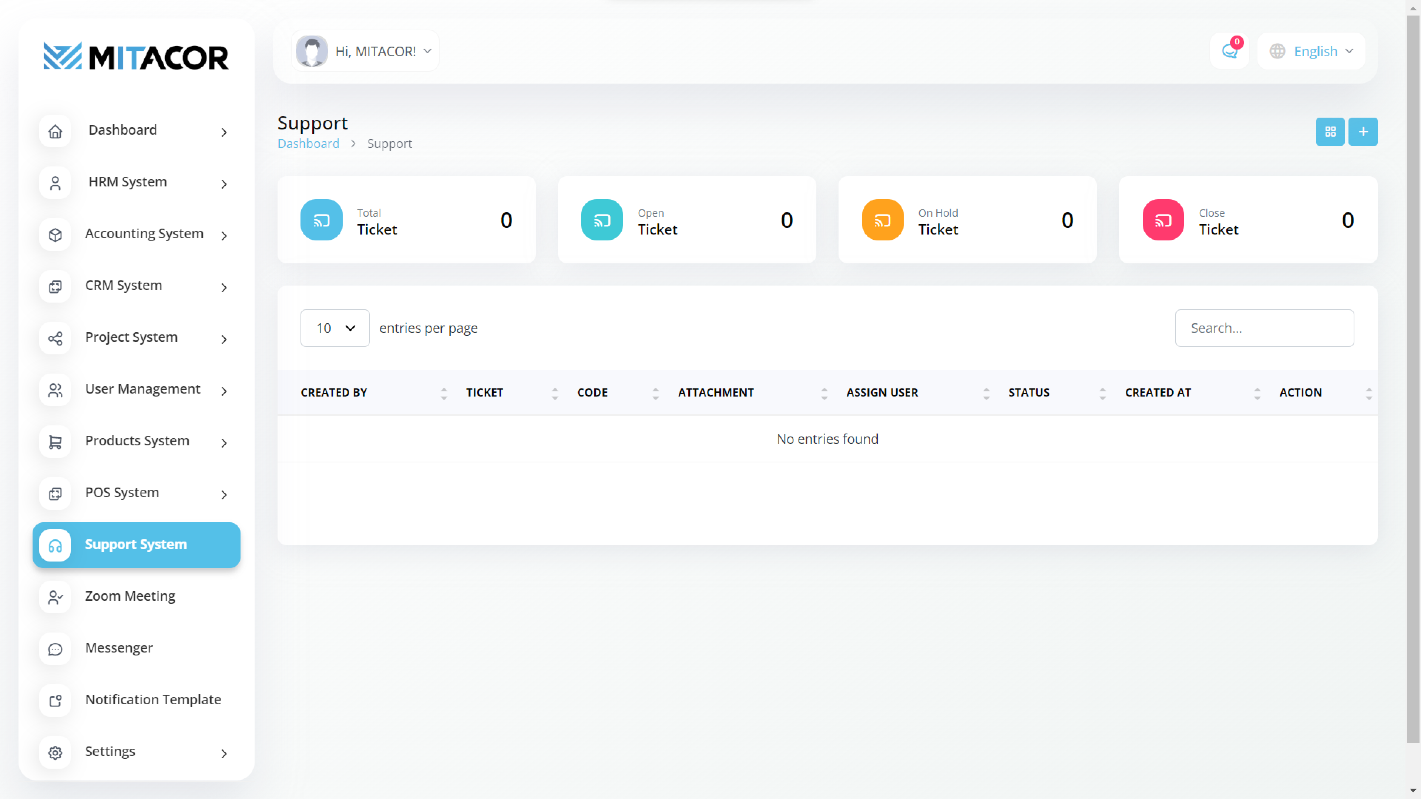
Task: Click the ticket Search input field
Action: (x=1264, y=328)
